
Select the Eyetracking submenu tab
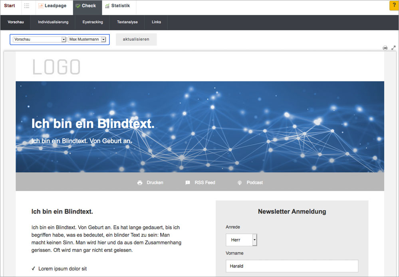coord(93,22)
